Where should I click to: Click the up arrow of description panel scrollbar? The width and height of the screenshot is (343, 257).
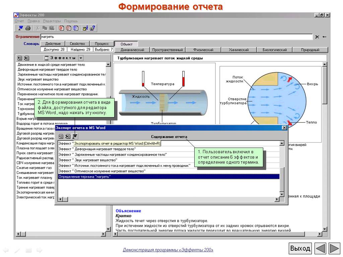click(x=325, y=64)
